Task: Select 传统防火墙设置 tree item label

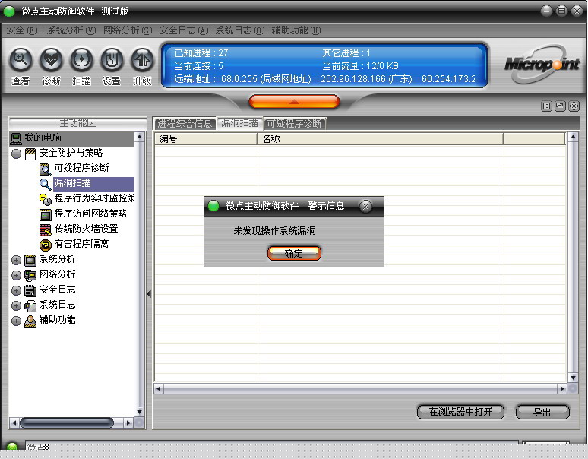Action: pyautogui.click(x=87, y=229)
